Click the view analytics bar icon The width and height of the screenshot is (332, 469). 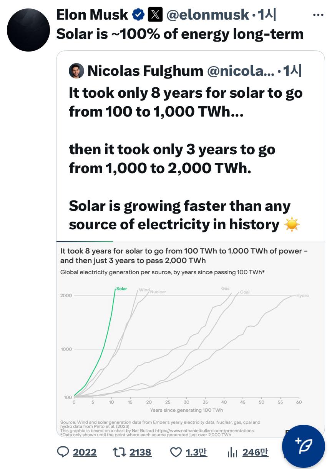(x=232, y=452)
